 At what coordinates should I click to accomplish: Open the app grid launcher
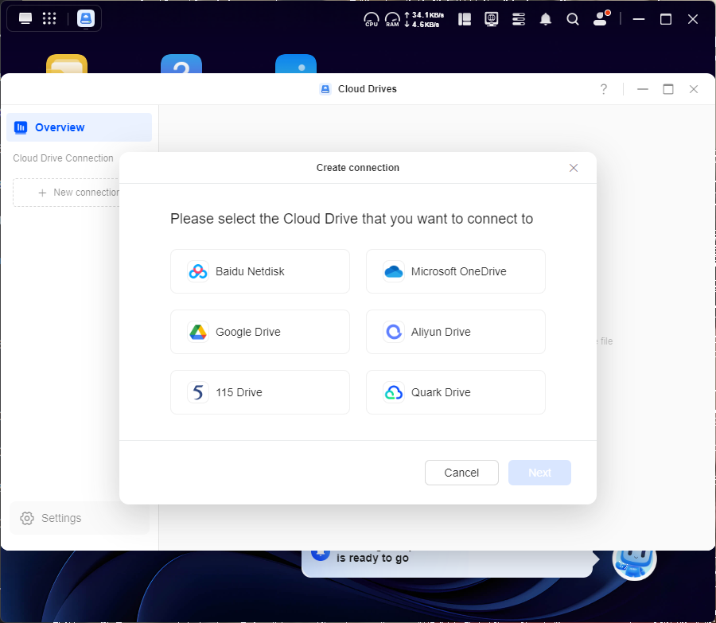coord(49,19)
